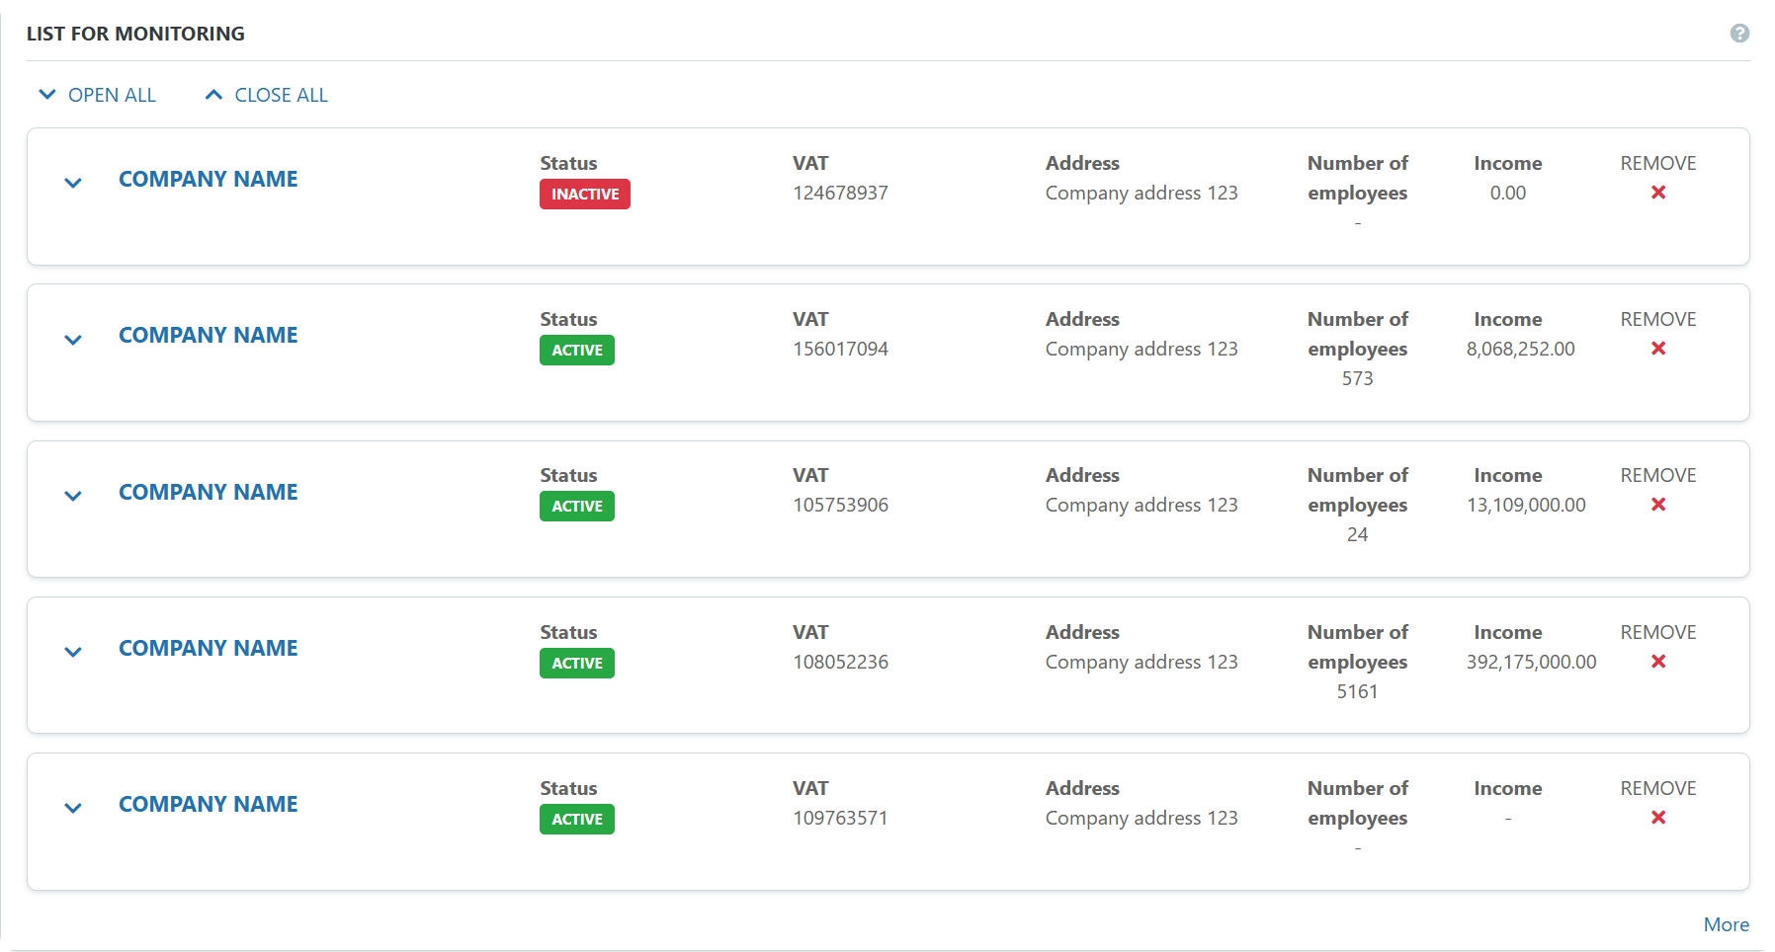Remove company with VAT 124678937

point(1657,193)
